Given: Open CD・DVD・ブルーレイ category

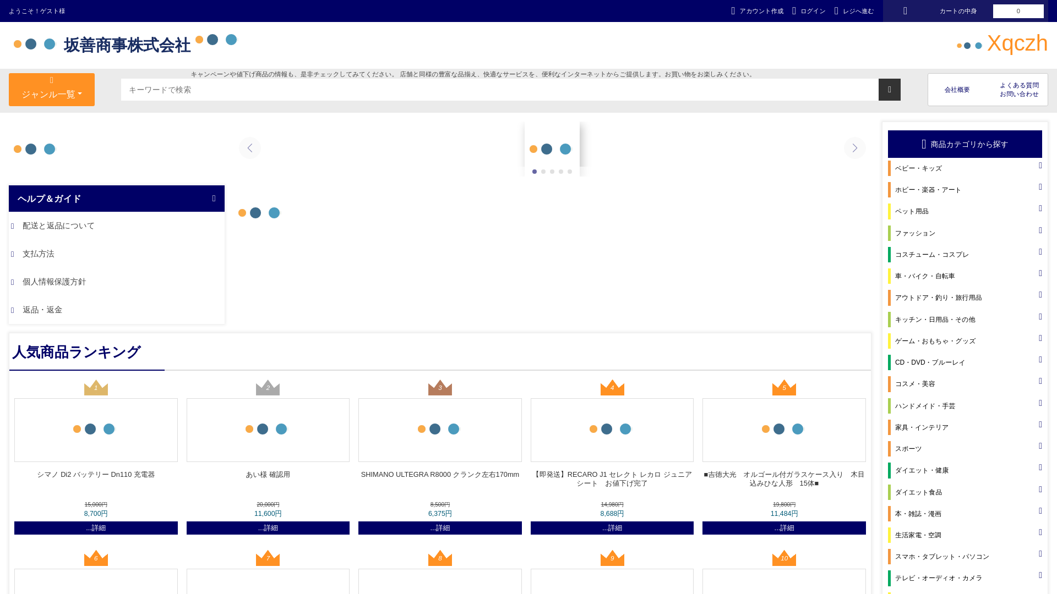Looking at the screenshot, I should 930,362.
